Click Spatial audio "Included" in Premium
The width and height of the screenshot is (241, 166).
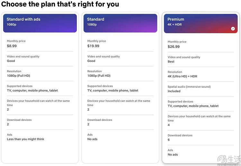tap(174, 91)
